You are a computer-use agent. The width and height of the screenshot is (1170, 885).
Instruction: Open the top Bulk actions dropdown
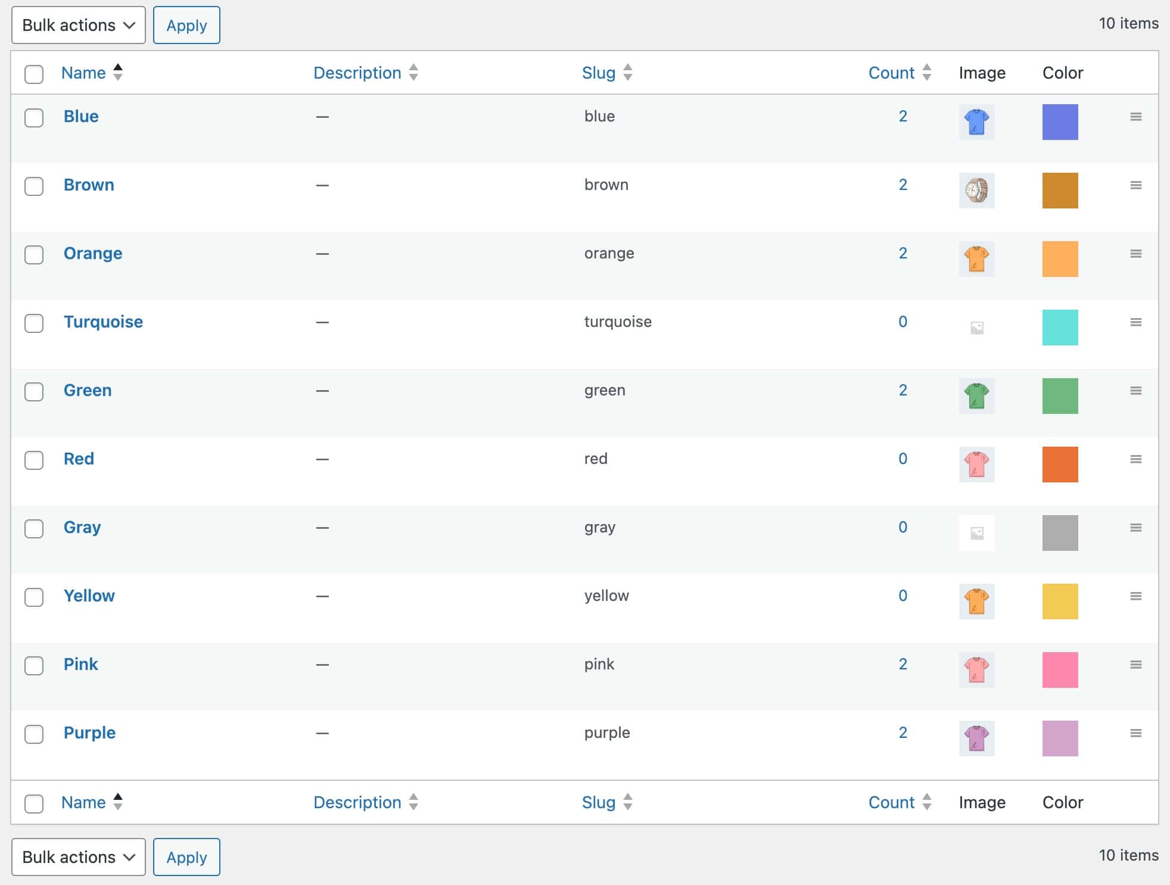pos(78,25)
